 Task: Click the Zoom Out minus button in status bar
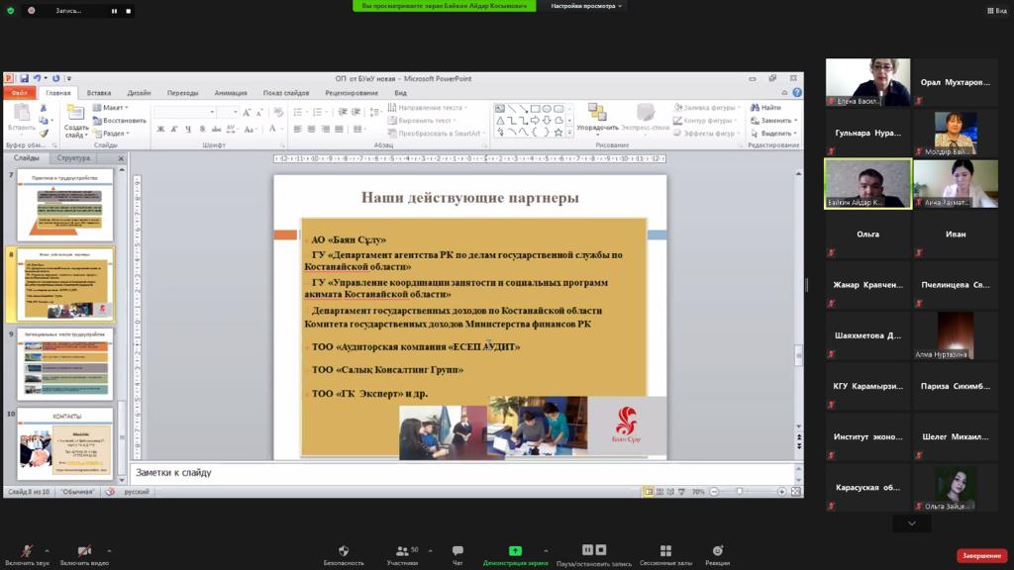714,492
